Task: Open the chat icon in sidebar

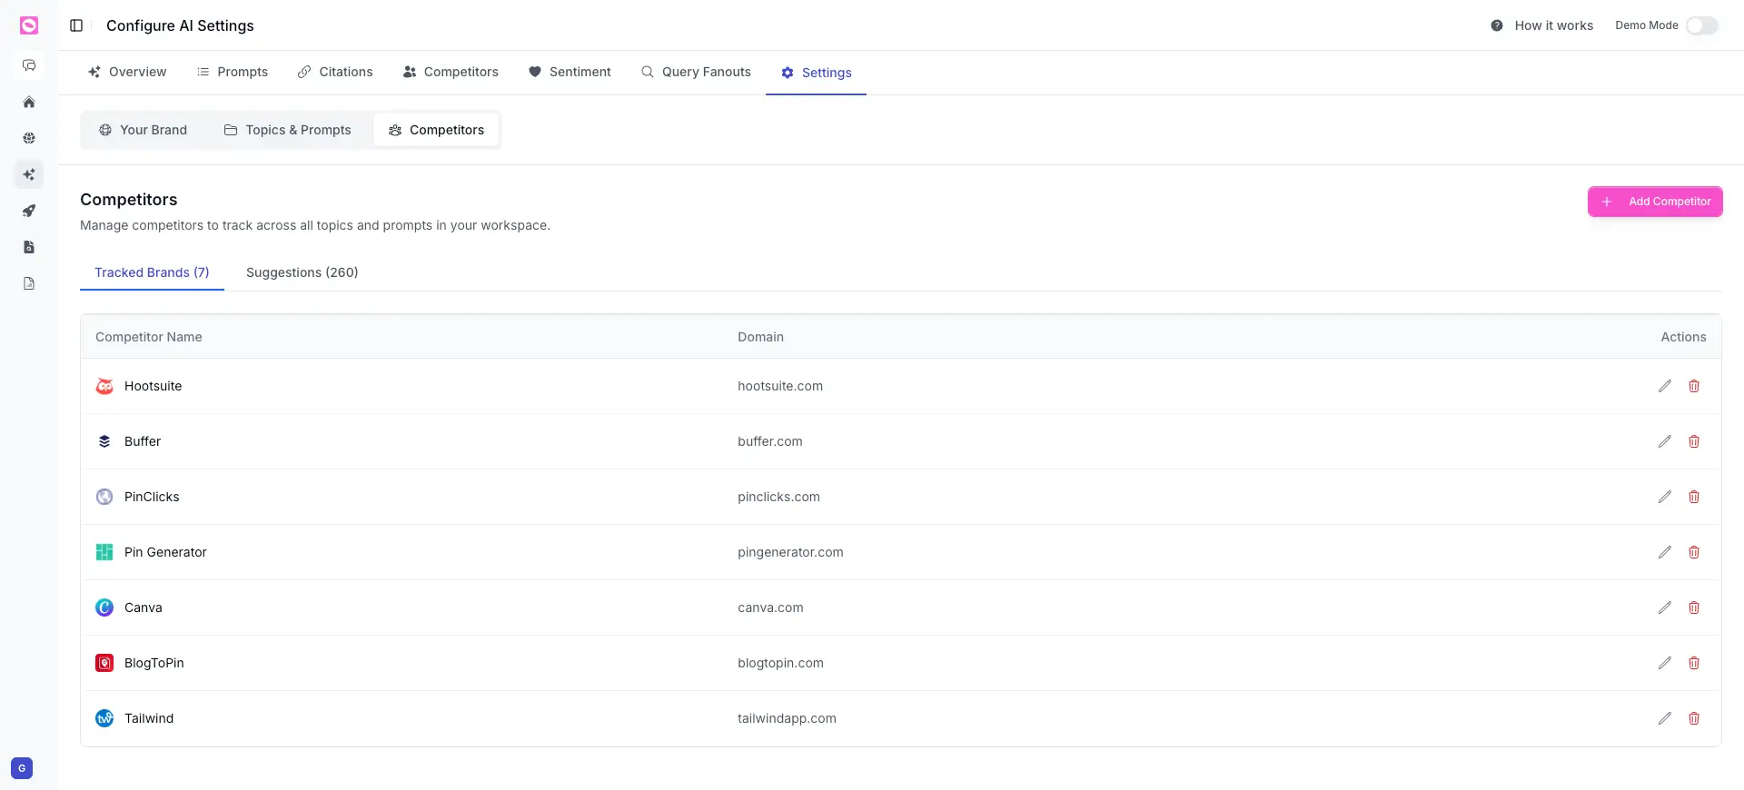Action: click(x=29, y=65)
